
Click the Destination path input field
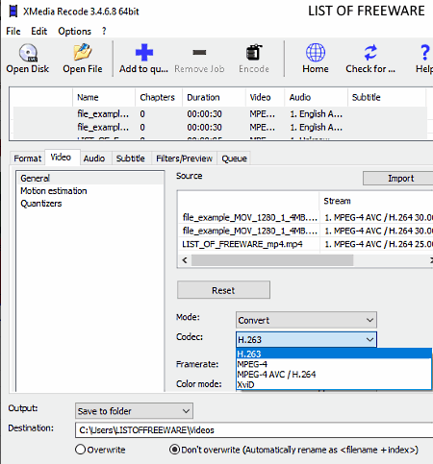pyautogui.click(x=254, y=430)
